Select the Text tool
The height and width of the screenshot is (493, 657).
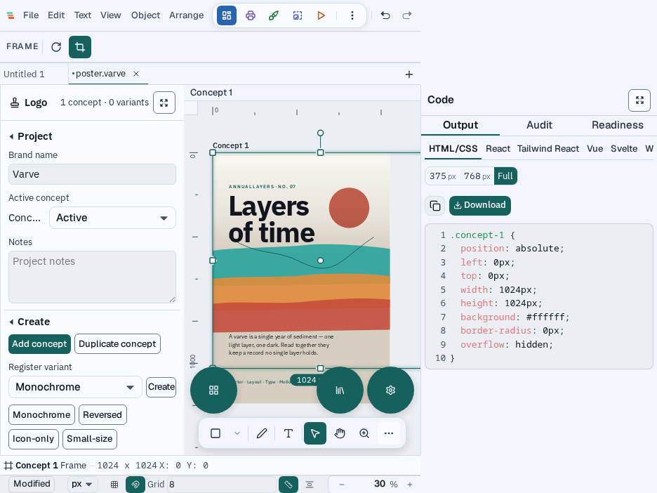(x=288, y=433)
